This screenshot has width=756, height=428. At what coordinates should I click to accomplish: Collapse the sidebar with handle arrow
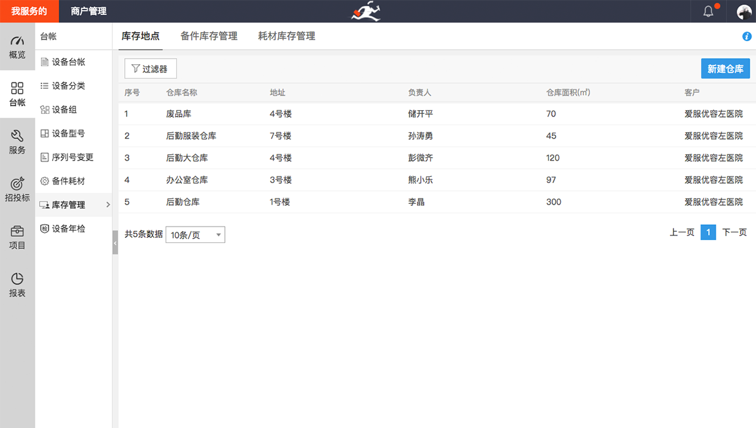pos(115,243)
